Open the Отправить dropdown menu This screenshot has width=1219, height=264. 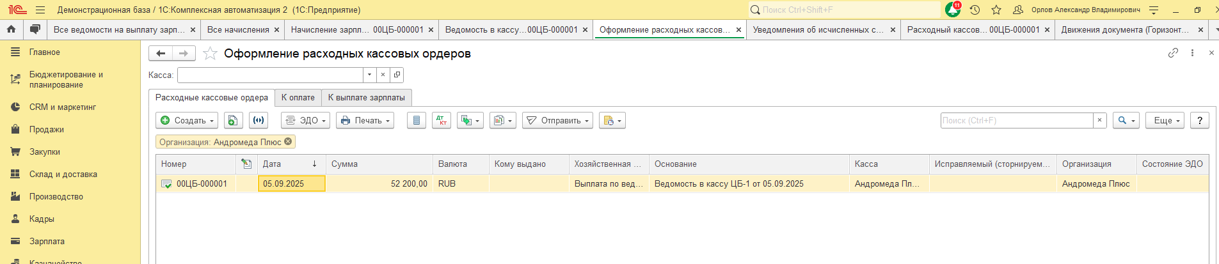pyautogui.click(x=557, y=120)
